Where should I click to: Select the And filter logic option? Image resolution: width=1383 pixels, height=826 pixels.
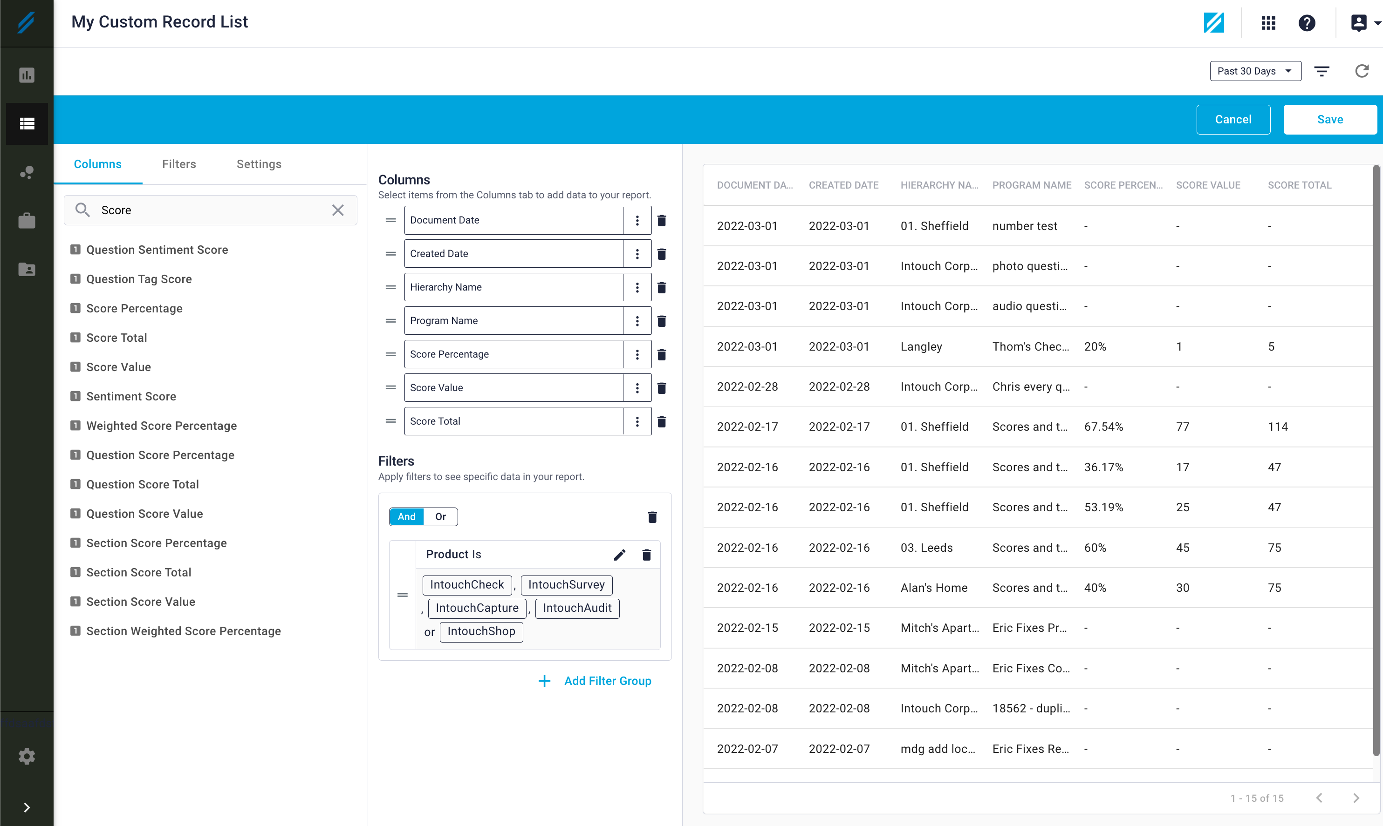407,516
